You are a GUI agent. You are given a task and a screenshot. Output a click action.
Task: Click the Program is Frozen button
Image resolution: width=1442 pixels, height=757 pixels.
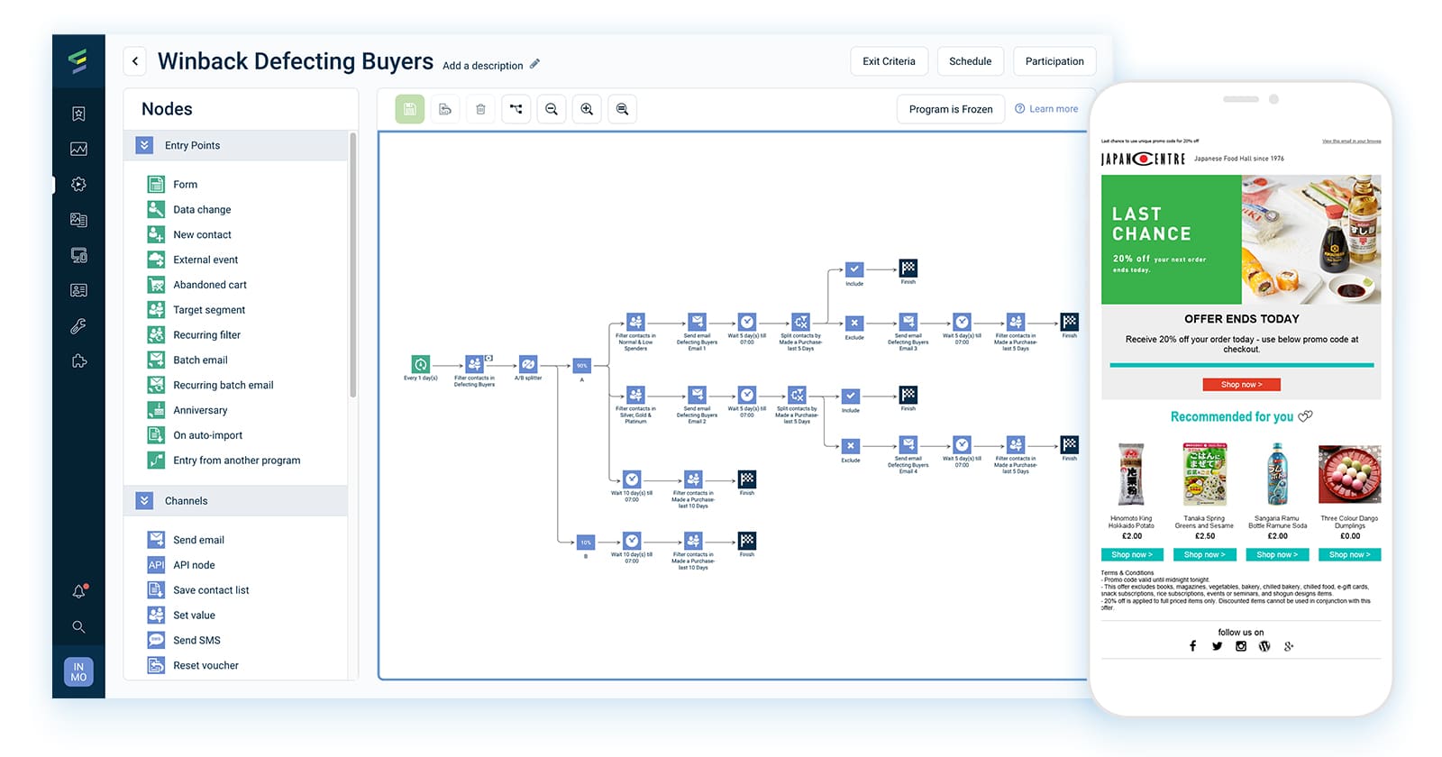(x=951, y=109)
